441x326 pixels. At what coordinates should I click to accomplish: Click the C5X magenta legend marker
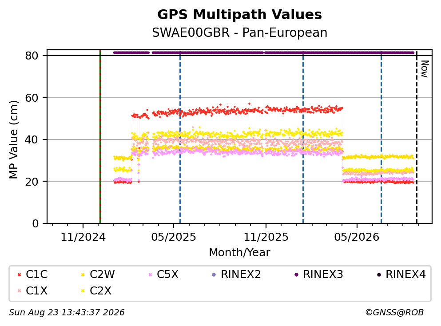pos(150,274)
